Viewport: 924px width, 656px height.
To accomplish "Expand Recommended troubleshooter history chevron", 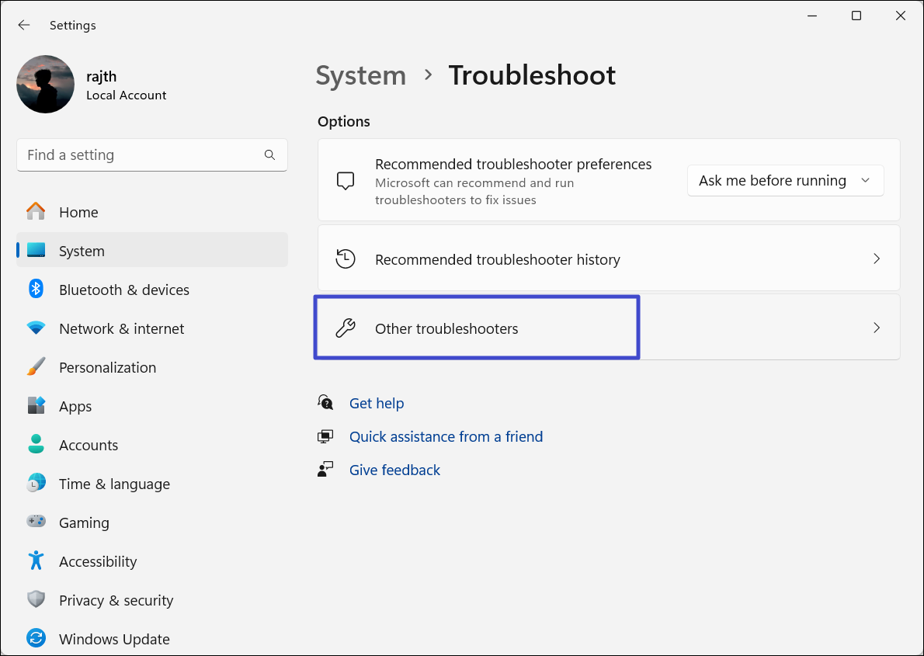I will [x=877, y=259].
